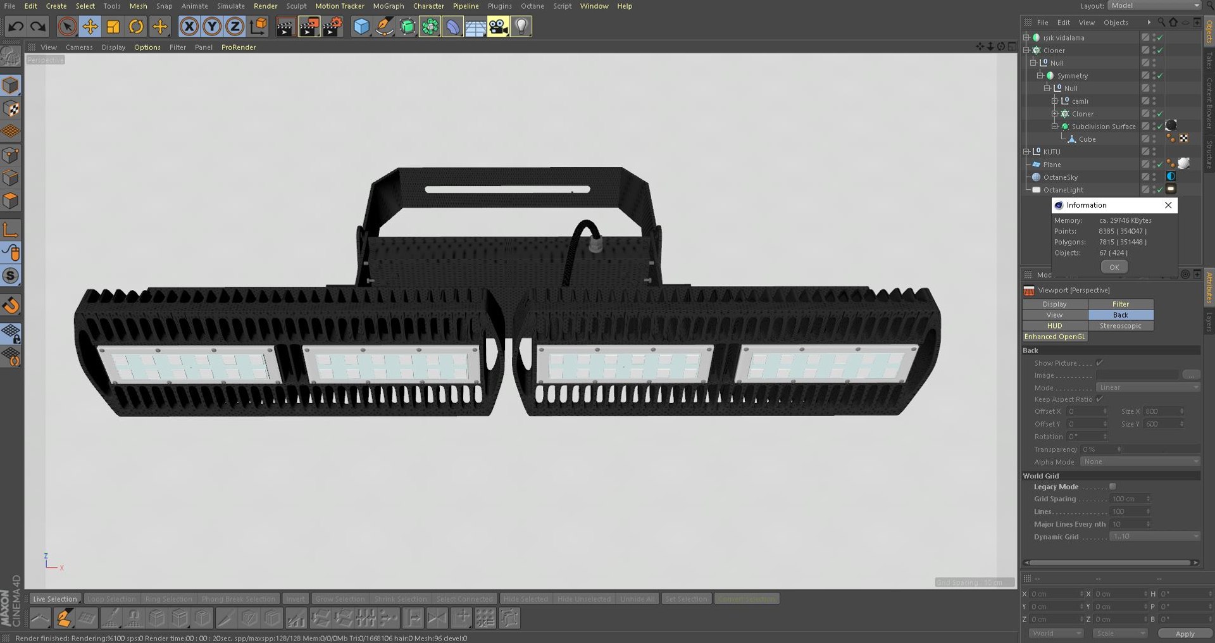
Task: Switch to the HUD attributes tab
Action: point(1055,326)
